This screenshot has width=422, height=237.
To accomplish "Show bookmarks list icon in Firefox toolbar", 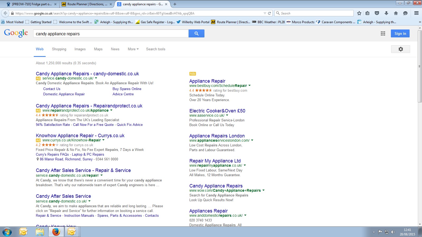I will tap(367, 13).
